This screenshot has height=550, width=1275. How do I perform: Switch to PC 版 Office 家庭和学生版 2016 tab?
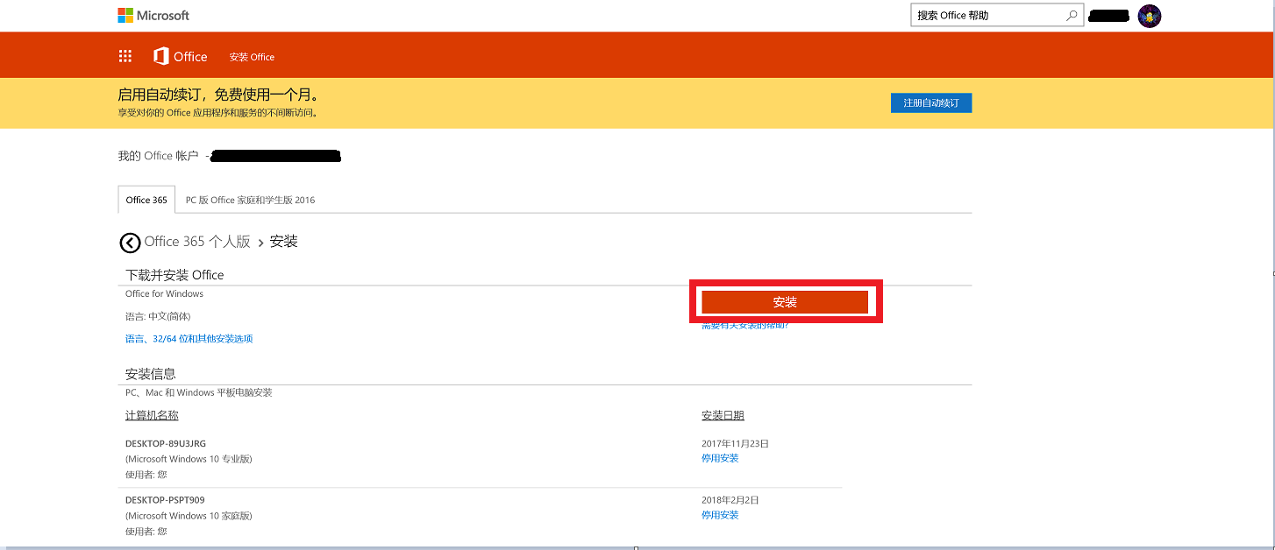(250, 200)
